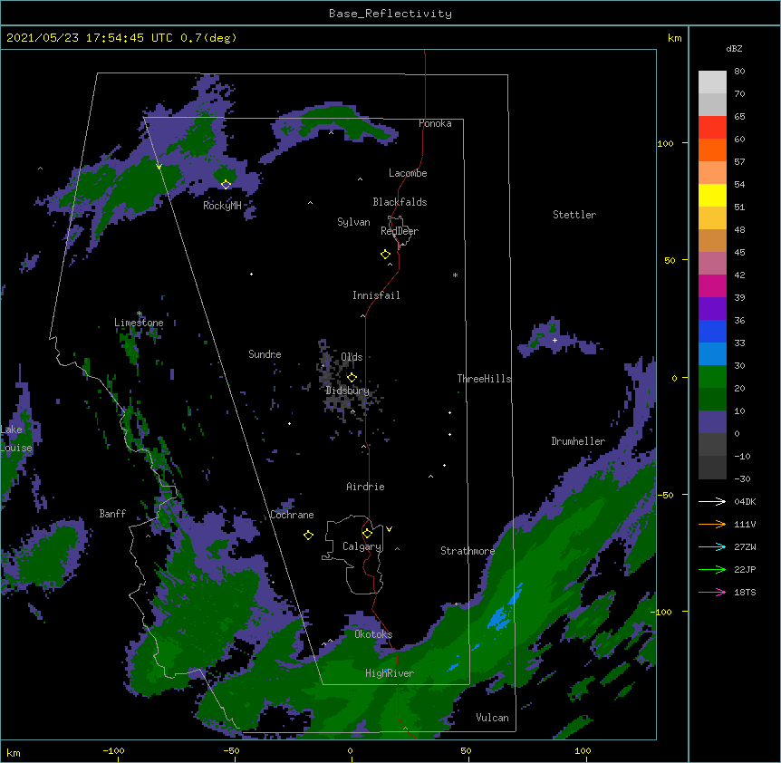Click the white plus marker south of Stettler
Image resolution: width=781 pixels, height=763 pixels.
[x=554, y=340]
